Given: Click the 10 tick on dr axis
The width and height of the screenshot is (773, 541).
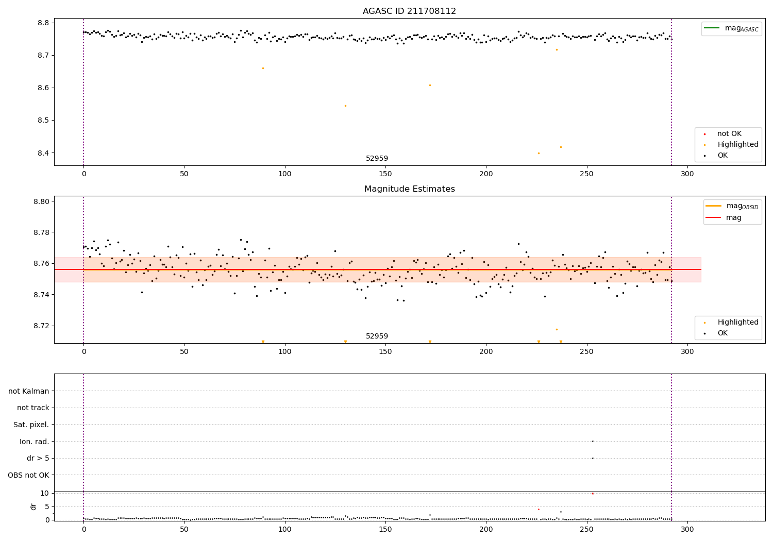Looking at the screenshot, I should (x=45, y=494).
